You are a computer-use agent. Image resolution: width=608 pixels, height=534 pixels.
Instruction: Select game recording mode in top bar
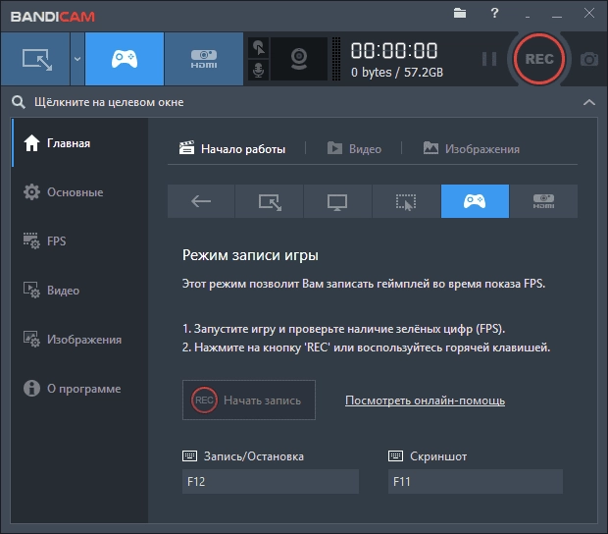[125, 59]
